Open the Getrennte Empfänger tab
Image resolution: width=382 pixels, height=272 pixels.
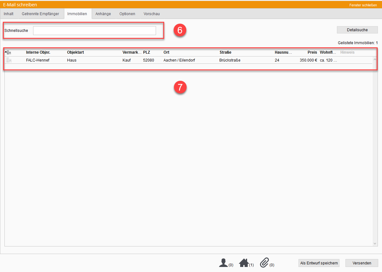click(40, 14)
